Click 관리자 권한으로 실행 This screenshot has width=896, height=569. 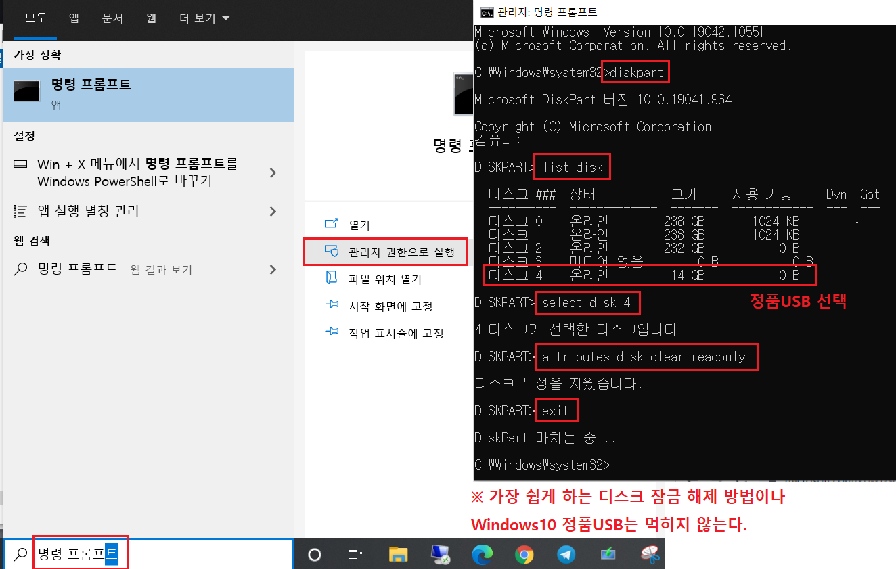(x=386, y=252)
